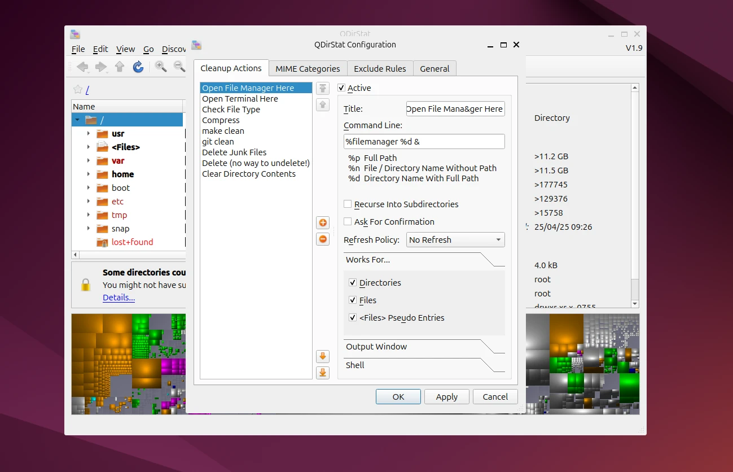Screen dimensions: 733x472
Task: Click the move-up arrow icon
Action: tap(323, 104)
